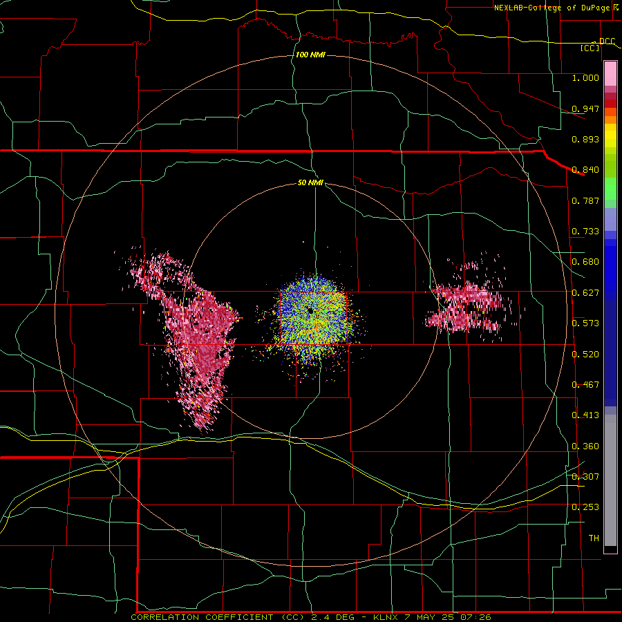Click the 0.840 color scale value
Image resolution: width=622 pixels, height=622 pixels.
coord(585,170)
